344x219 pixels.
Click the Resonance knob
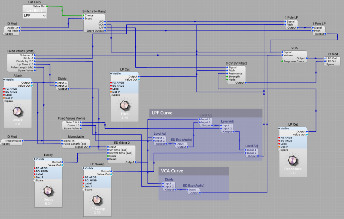(x=293, y=160)
